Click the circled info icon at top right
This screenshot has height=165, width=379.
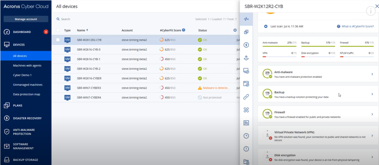371,11
